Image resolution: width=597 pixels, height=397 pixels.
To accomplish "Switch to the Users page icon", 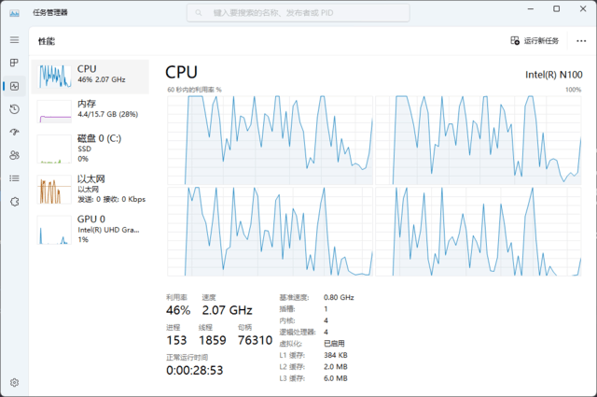I will click(x=14, y=155).
